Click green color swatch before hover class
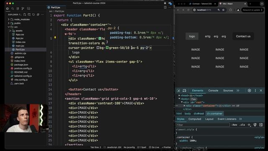Screen dimensions: 268x151 (100, 39)
